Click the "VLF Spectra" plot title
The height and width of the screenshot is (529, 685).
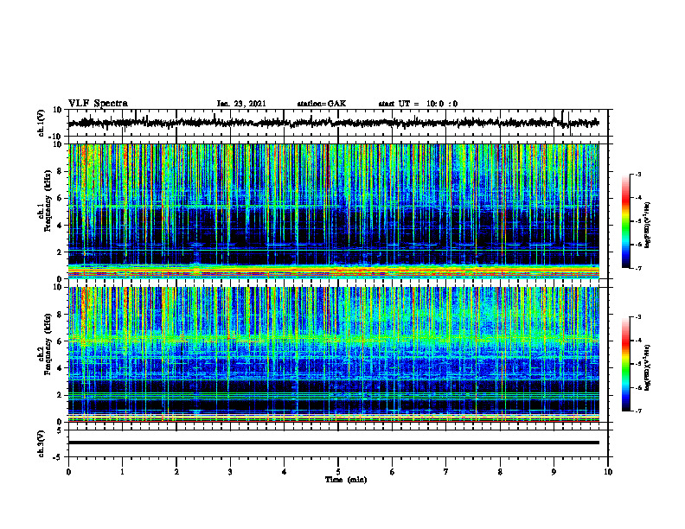pyautogui.click(x=98, y=104)
